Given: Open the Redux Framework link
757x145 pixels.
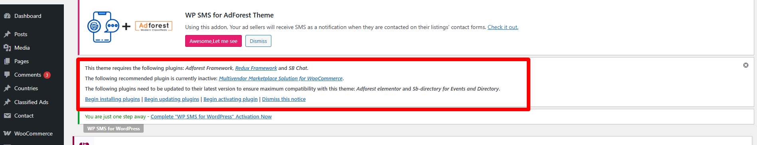Looking at the screenshot, I should point(256,68).
